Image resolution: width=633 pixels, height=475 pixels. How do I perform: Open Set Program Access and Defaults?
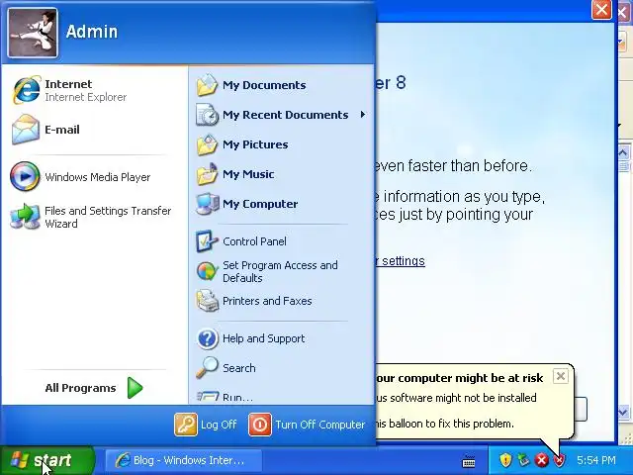pos(267,271)
